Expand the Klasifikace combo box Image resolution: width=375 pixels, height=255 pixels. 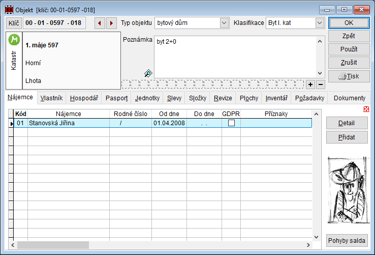[x=319, y=23]
